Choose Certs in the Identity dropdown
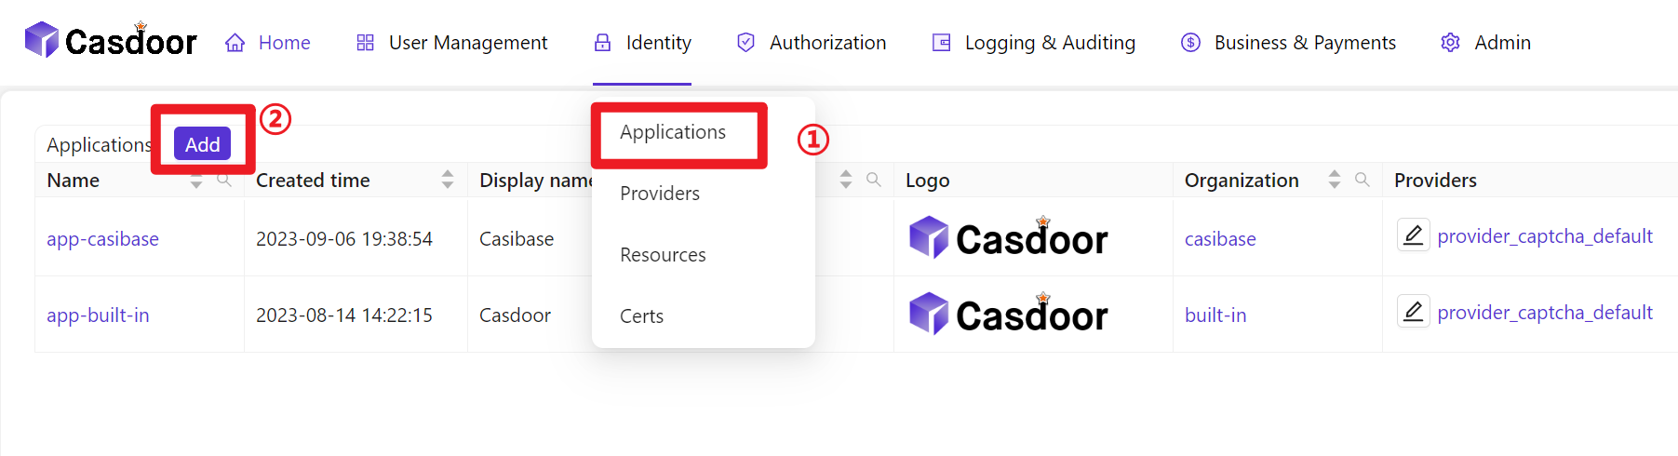 click(x=642, y=316)
